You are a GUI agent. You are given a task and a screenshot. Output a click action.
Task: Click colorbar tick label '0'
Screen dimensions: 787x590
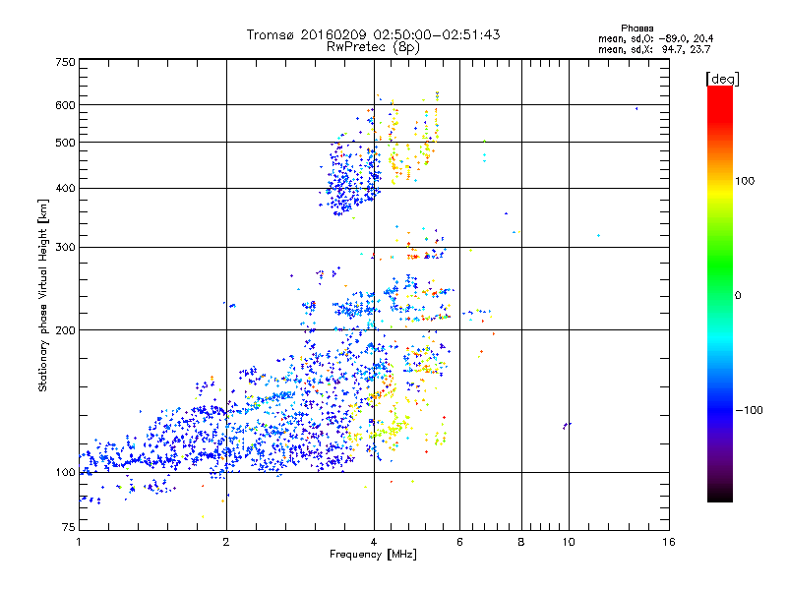(x=738, y=296)
